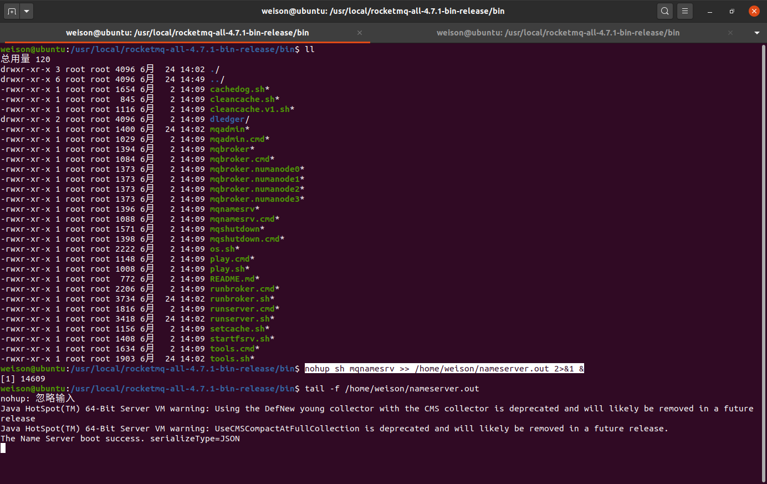Click the file name cleancache.v1.sh
The width and height of the screenshot is (767, 484).
(249, 109)
